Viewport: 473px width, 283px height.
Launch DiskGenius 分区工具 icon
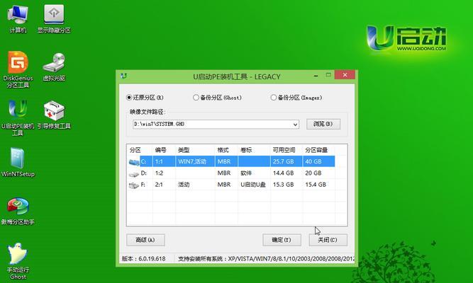pyautogui.click(x=18, y=70)
